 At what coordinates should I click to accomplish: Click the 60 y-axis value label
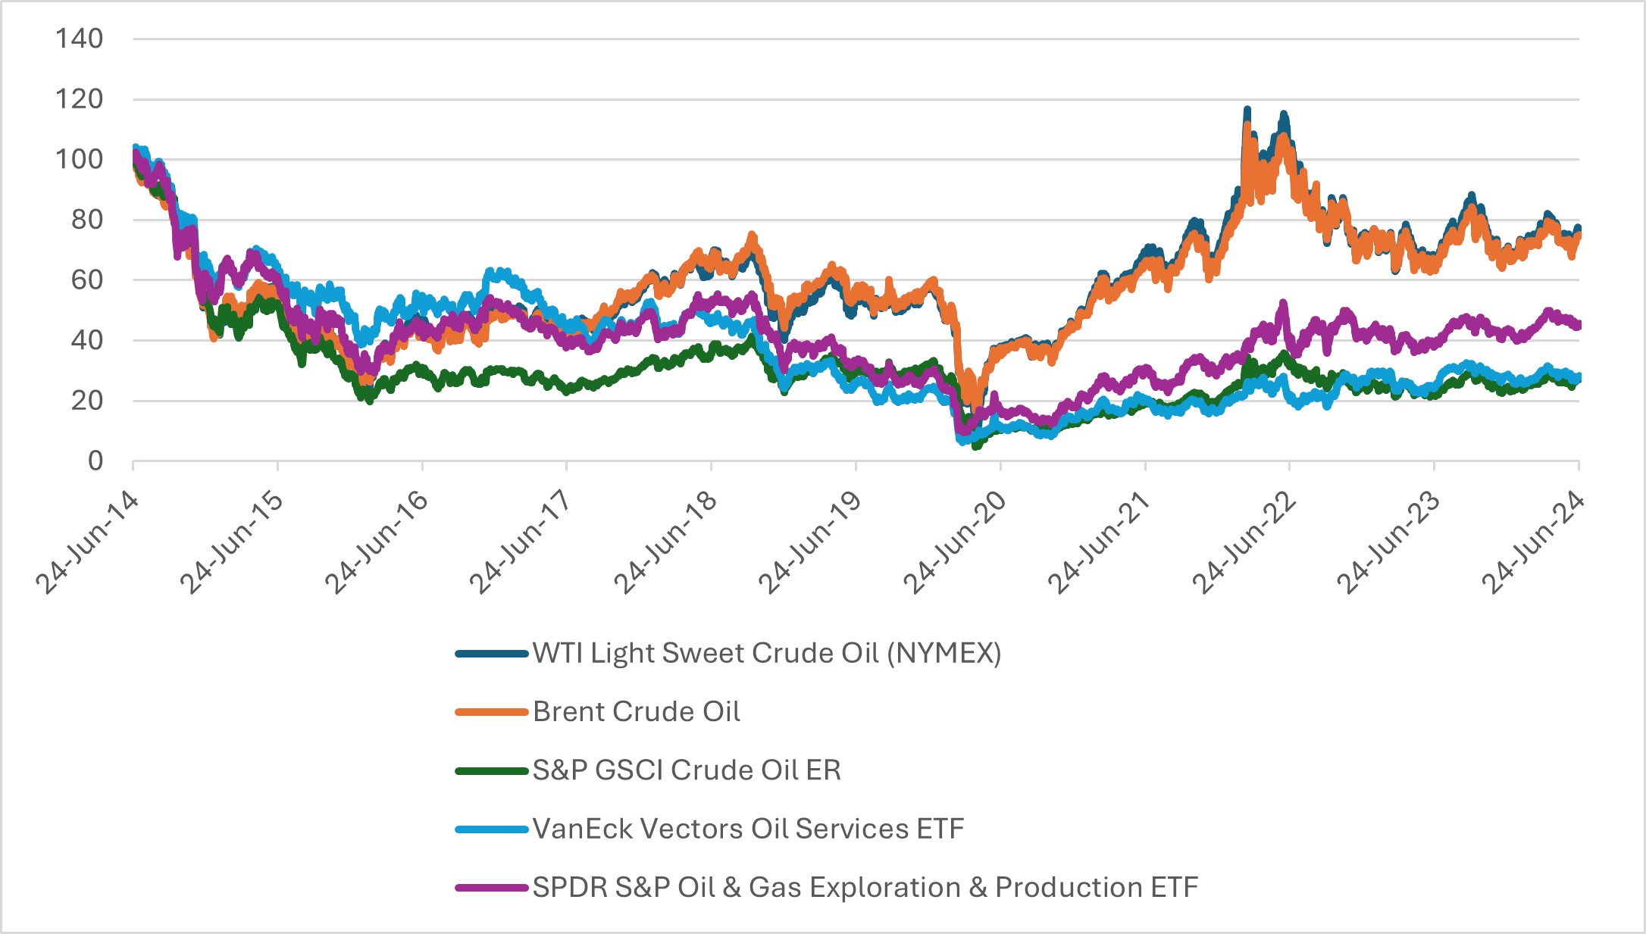pyautogui.click(x=86, y=280)
